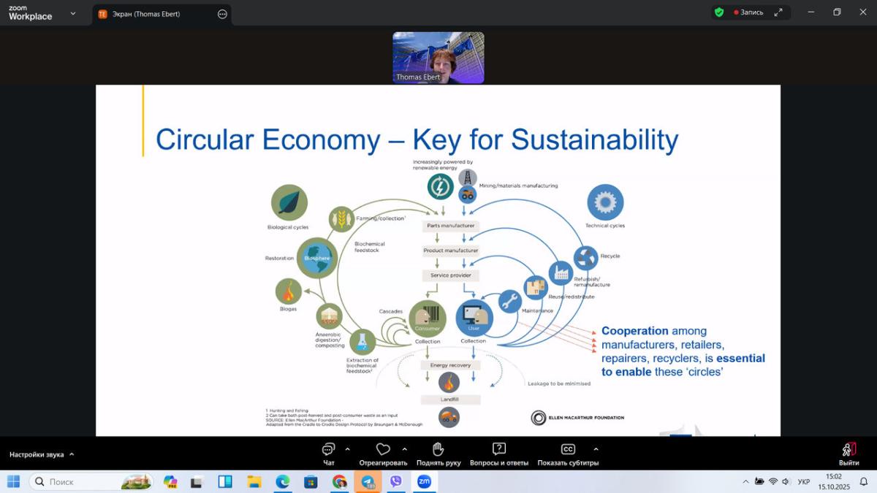Click the User icon in diagram

tap(474, 318)
